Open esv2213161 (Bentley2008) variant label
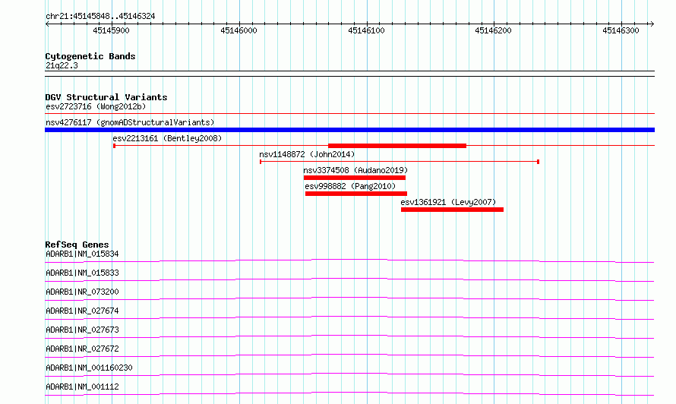This screenshot has width=676, height=404. tap(167, 138)
